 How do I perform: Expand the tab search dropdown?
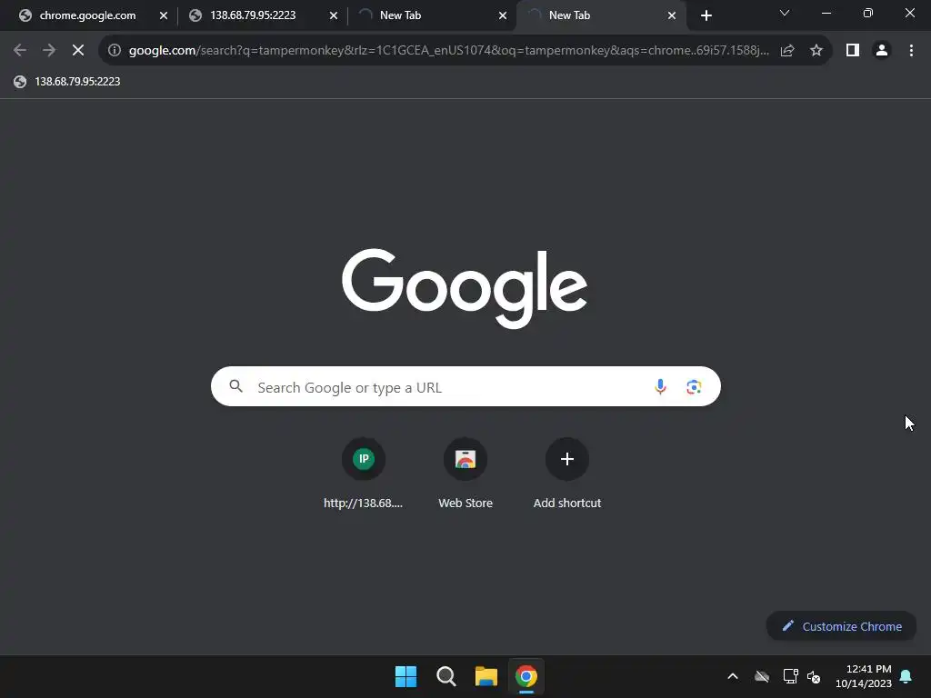785,13
